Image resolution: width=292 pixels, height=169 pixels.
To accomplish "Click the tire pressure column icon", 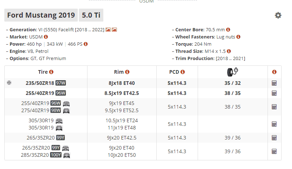I will 232,72.
